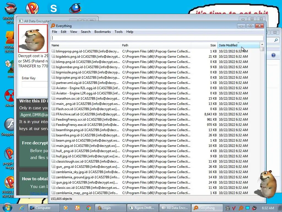Open the View menu in Everything
This screenshot has width=282, height=212.
[x=74, y=32]
